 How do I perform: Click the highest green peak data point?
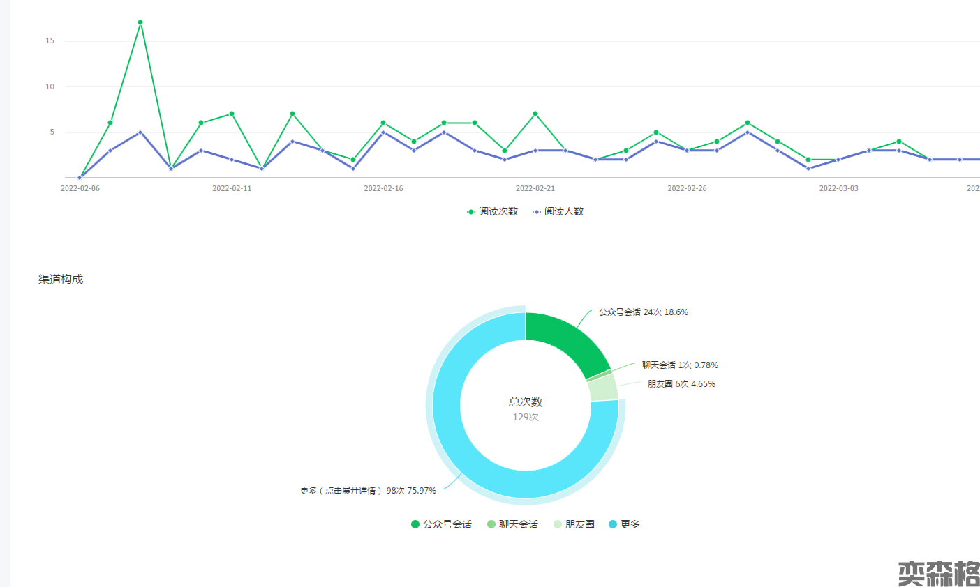pos(140,22)
